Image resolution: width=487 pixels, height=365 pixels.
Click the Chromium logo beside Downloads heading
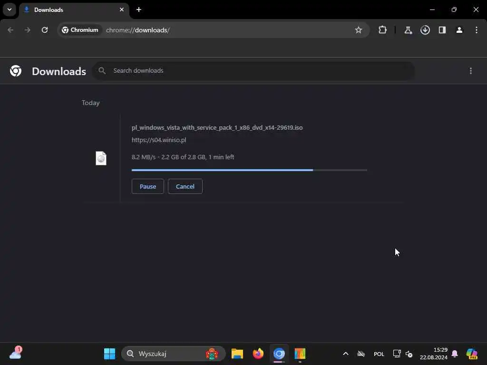[x=16, y=71]
